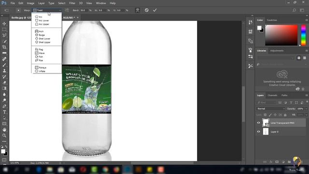309x174 pixels.
Task: Select the Zoom tool
Action: click(x=4, y=135)
